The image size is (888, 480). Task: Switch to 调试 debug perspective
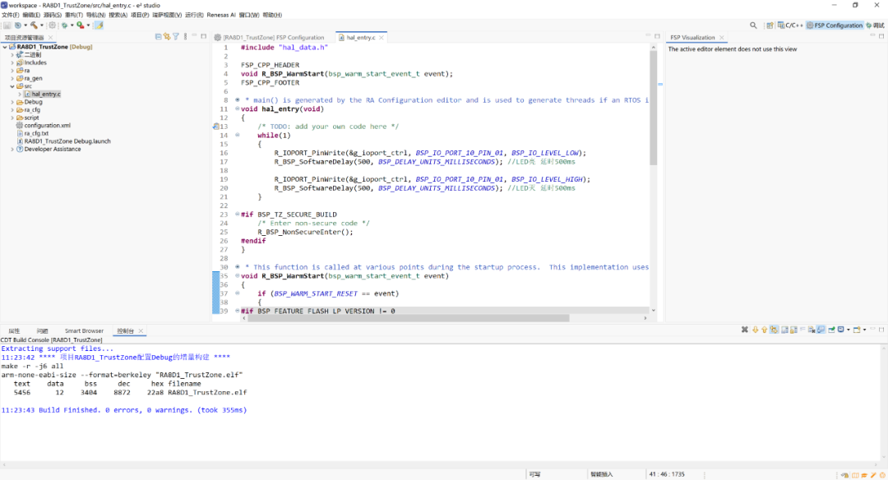tap(875, 25)
